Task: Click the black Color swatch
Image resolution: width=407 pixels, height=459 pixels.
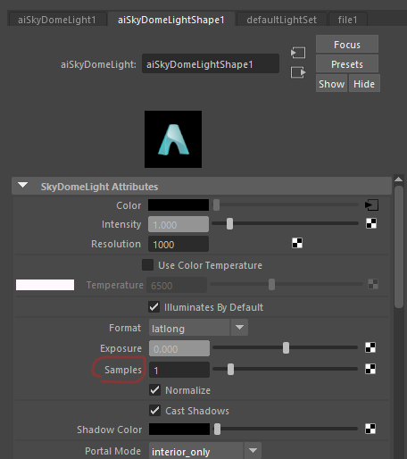Action: 179,205
